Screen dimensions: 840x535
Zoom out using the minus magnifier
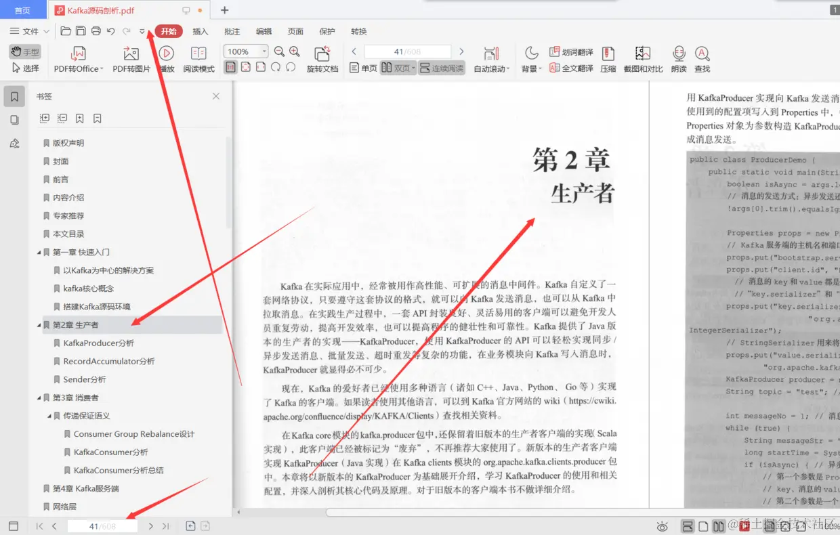coord(279,51)
